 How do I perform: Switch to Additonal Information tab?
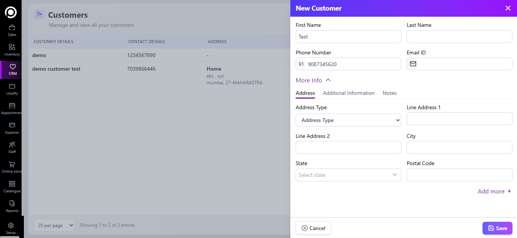[348, 93]
